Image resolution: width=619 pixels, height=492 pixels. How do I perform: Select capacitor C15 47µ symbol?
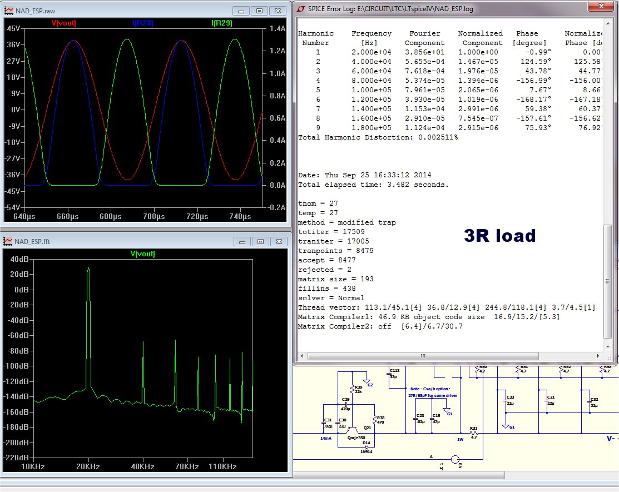432,419
